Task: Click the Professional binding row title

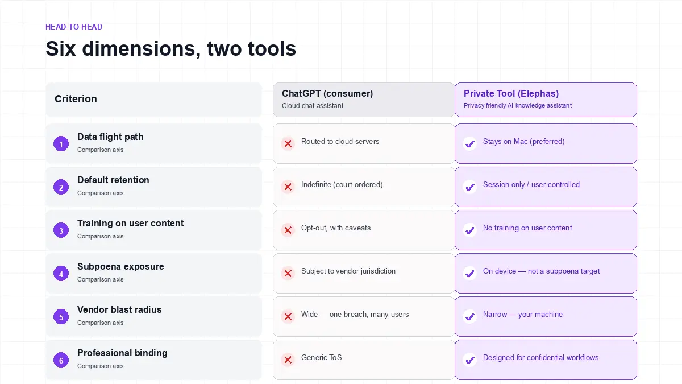Action: click(x=122, y=353)
